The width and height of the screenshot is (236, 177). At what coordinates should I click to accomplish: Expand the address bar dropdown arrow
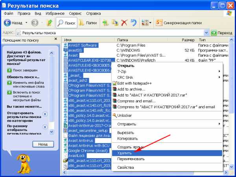click(x=206, y=33)
